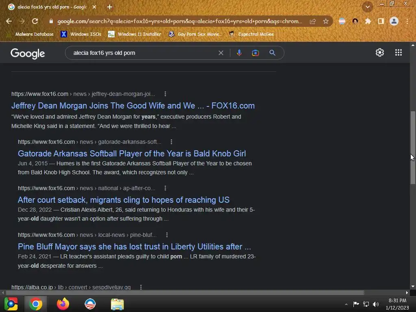416x312 pixels.
Task: Bookmark this tab with the star icon
Action: [325, 21]
